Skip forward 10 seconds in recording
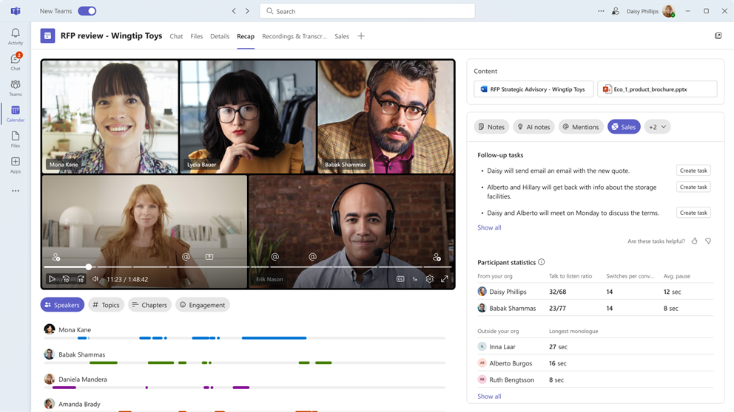Viewport: 734px width, 412px height. tap(81, 279)
